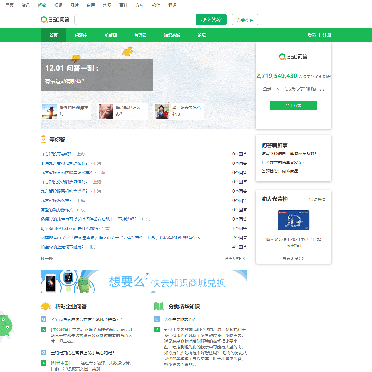Viewport: 372px width, 372px height.
Task: Click the trophy icon beside 精彩企业问答
Action: tap(46, 306)
